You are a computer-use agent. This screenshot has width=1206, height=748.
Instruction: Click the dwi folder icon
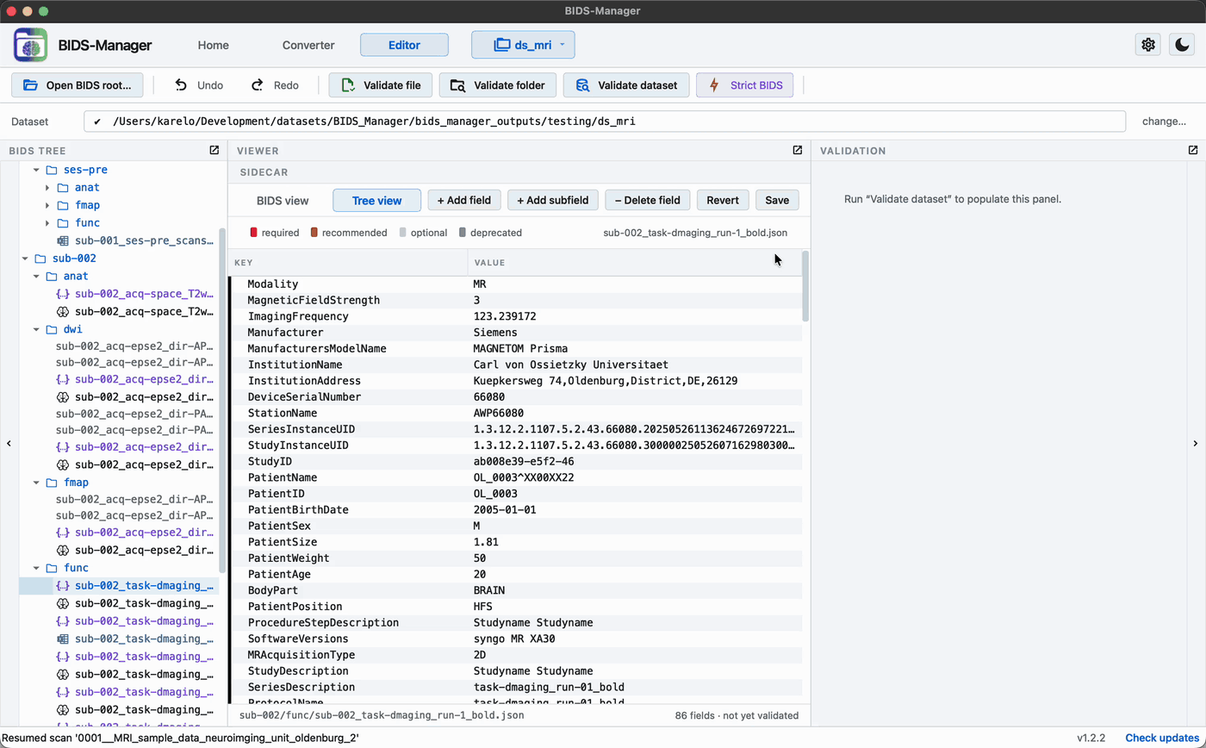[52, 329]
